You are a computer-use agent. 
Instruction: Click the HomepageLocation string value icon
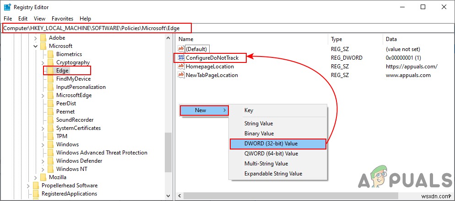click(181, 67)
